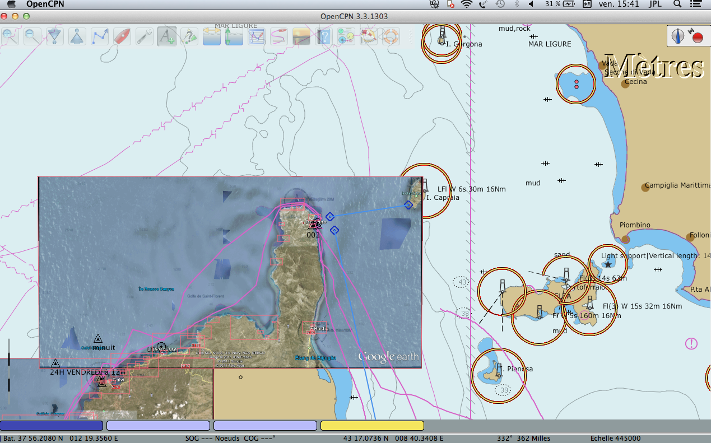The width and height of the screenshot is (711, 443).
Task: Click 'Fl(3) W 15s 32m 16Nm' light text
Action: (642, 306)
